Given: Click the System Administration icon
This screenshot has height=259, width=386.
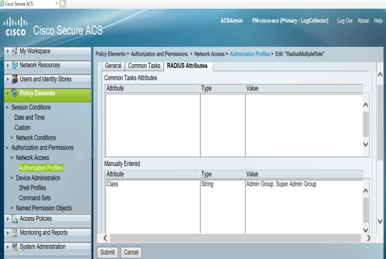Looking at the screenshot, I should [14, 247].
